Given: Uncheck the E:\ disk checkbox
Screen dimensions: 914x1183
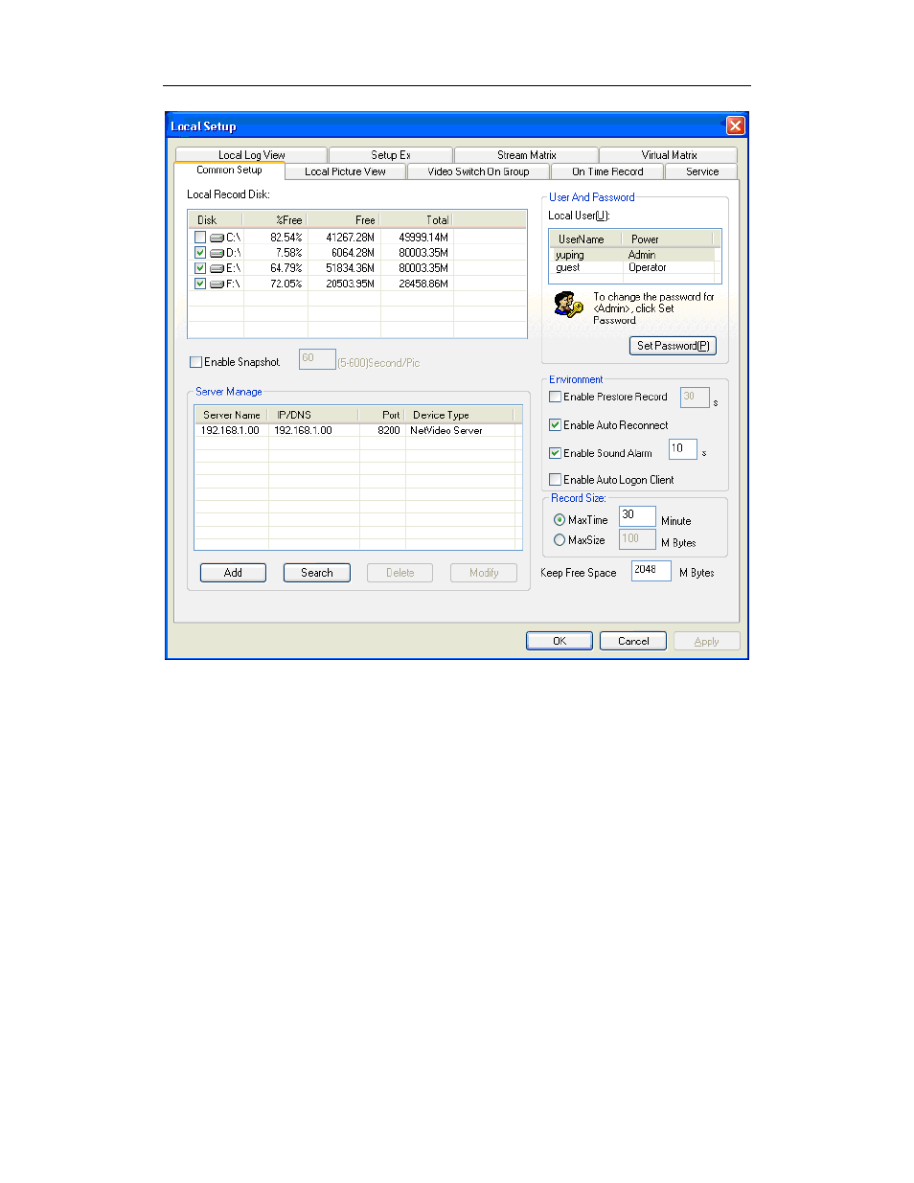Looking at the screenshot, I should (199, 268).
